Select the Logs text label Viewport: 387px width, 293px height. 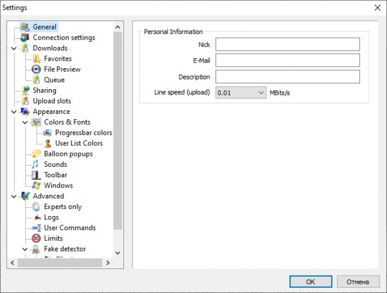click(x=51, y=218)
